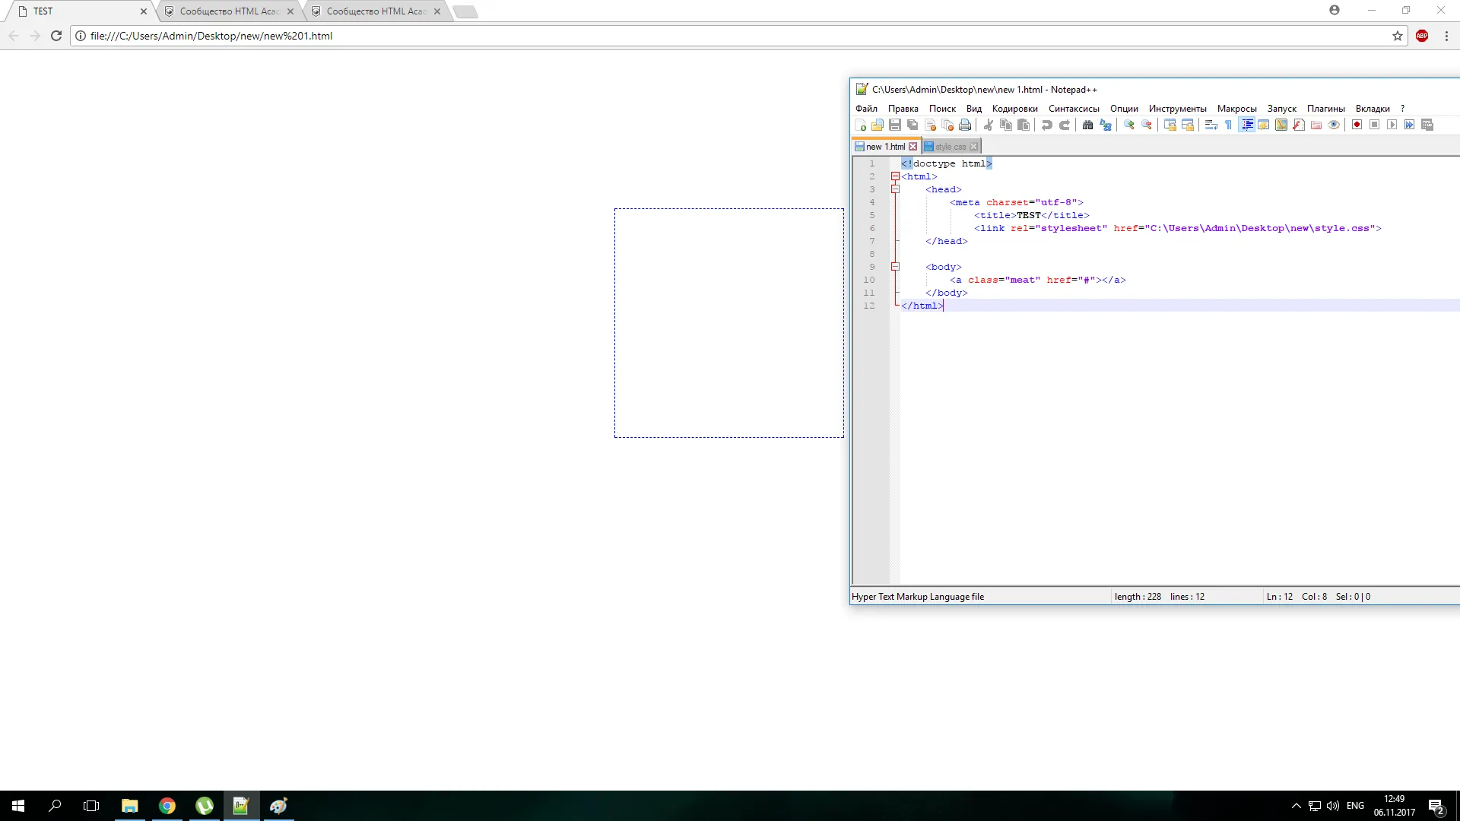Open the taskbar volume control
1460x821 pixels.
click(1333, 806)
